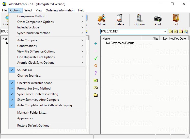The width and height of the screenshot is (190, 139).
Task: Click the browse folder icon right of path box
Action: tap(171, 31)
